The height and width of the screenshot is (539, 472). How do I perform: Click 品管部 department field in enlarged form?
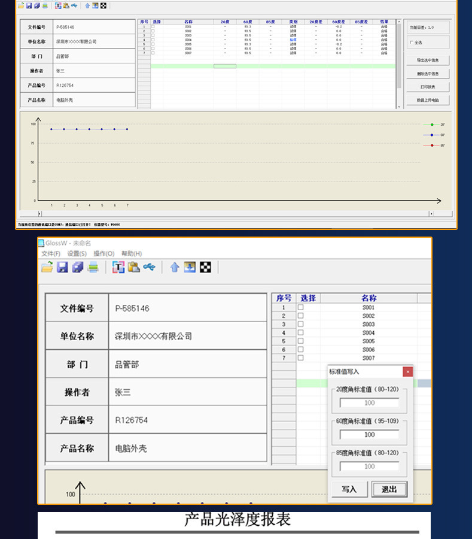[x=188, y=364]
